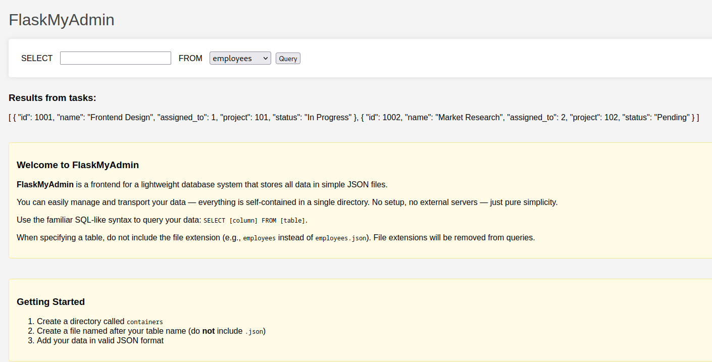Click the .json code snippet in step two

(x=254, y=331)
